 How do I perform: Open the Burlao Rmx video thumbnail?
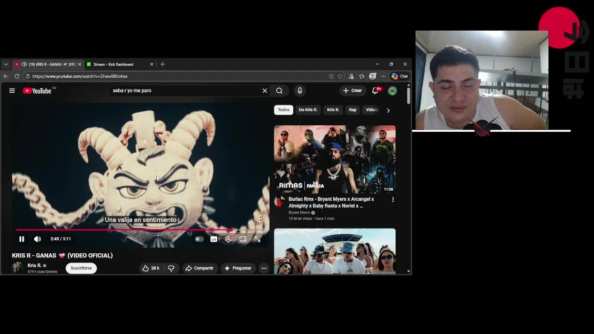[x=335, y=159]
